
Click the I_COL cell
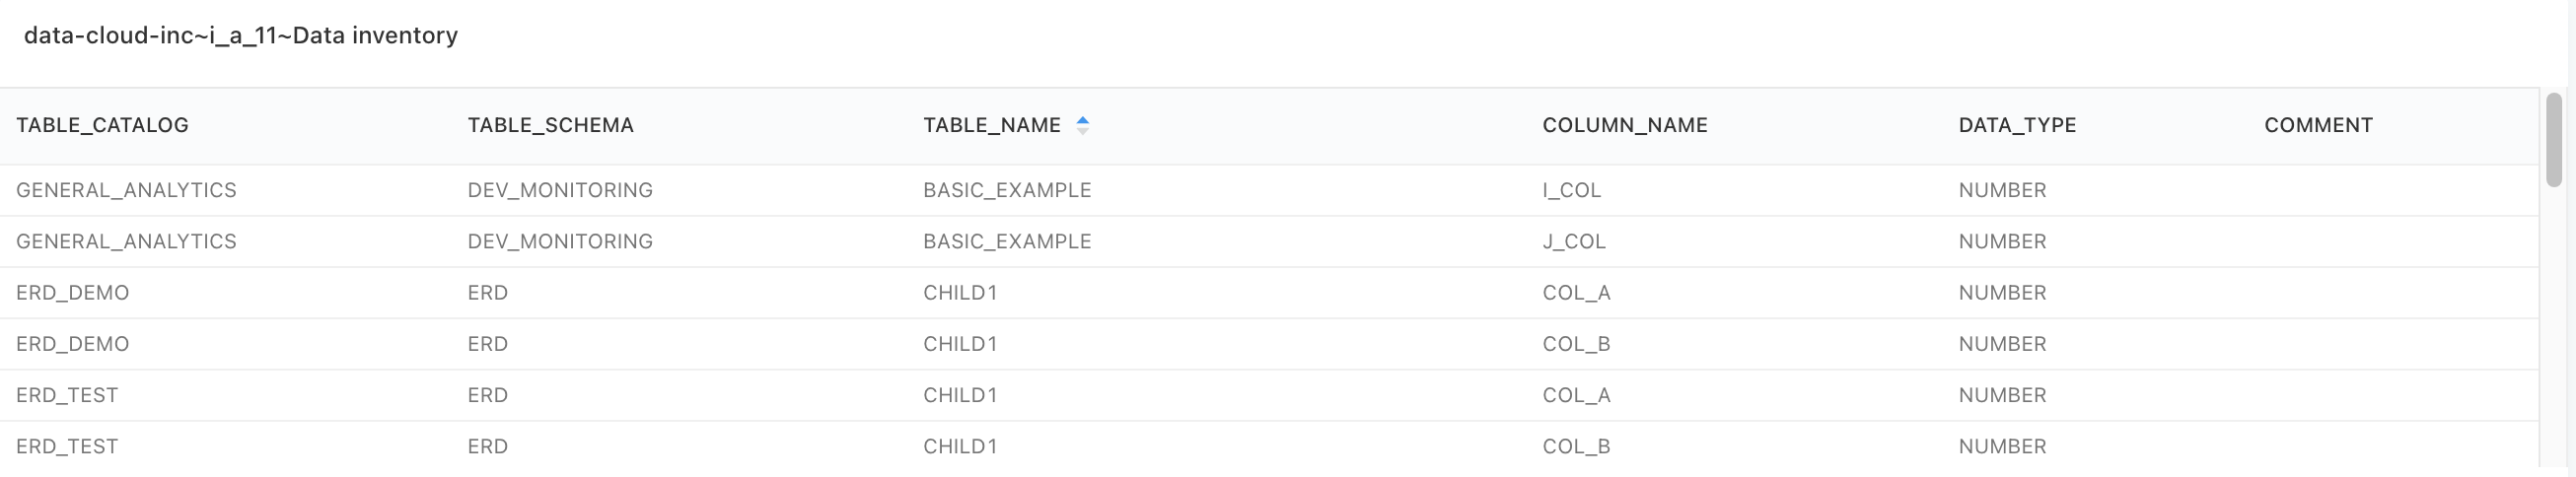tap(1571, 190)
